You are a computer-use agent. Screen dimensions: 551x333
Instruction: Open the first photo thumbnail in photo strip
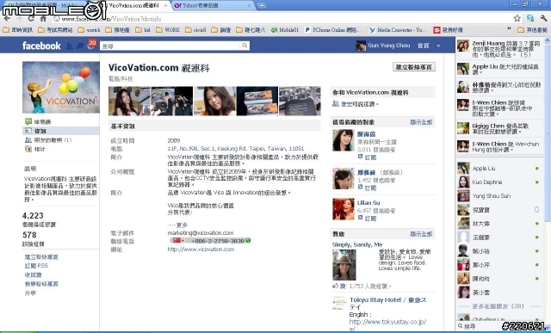tap(129, 102)
